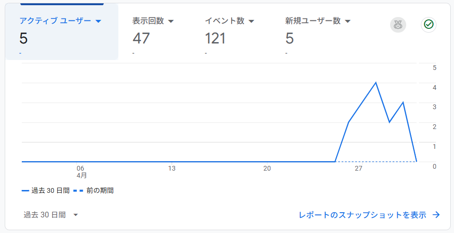Open レポートのスナップショットを表示 link

pos(362,215)
